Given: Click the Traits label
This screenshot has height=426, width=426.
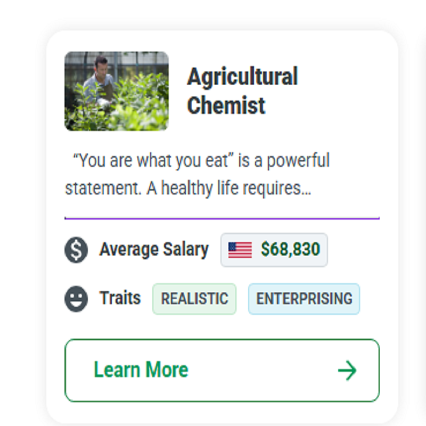Looking at the screenshot, I should [120, 298].
